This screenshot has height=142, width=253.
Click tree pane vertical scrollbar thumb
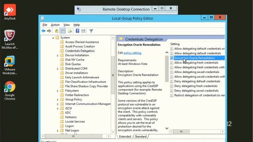[113, 75]
